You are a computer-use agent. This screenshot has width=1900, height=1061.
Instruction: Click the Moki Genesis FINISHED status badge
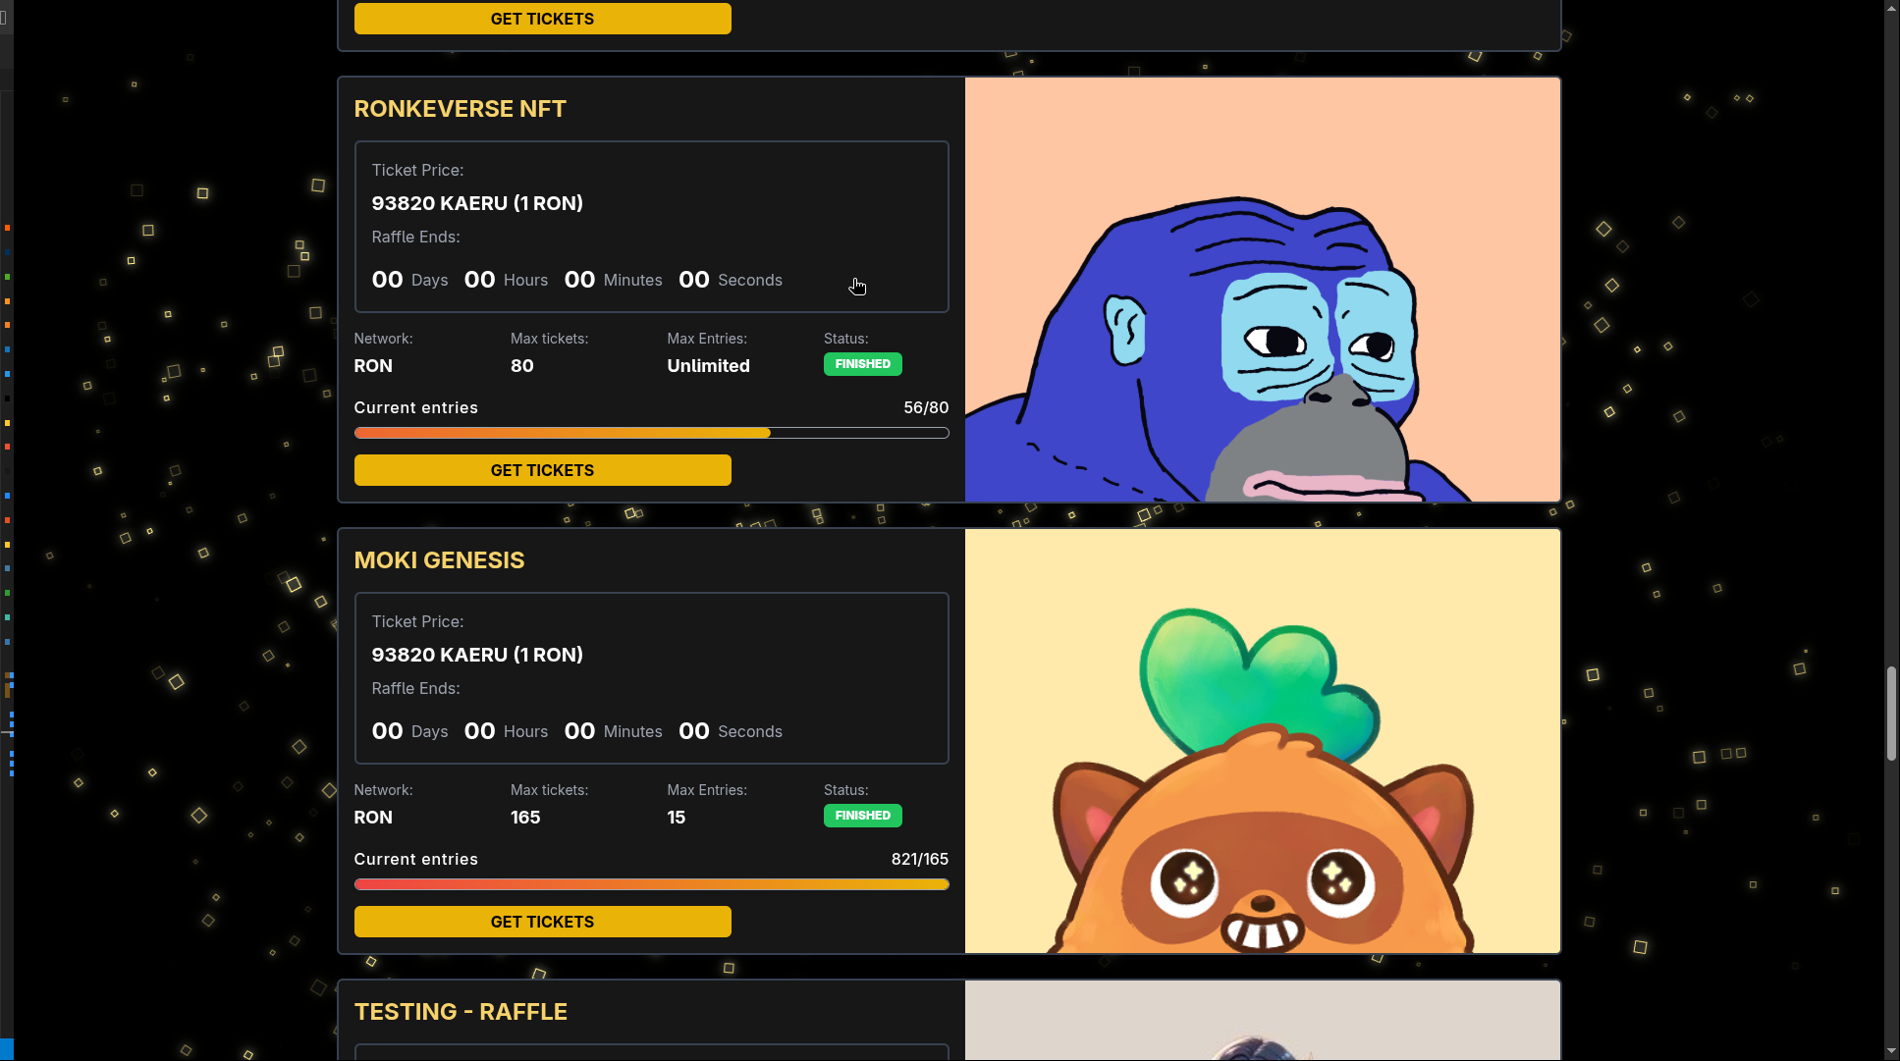click(x=862, y=816)
